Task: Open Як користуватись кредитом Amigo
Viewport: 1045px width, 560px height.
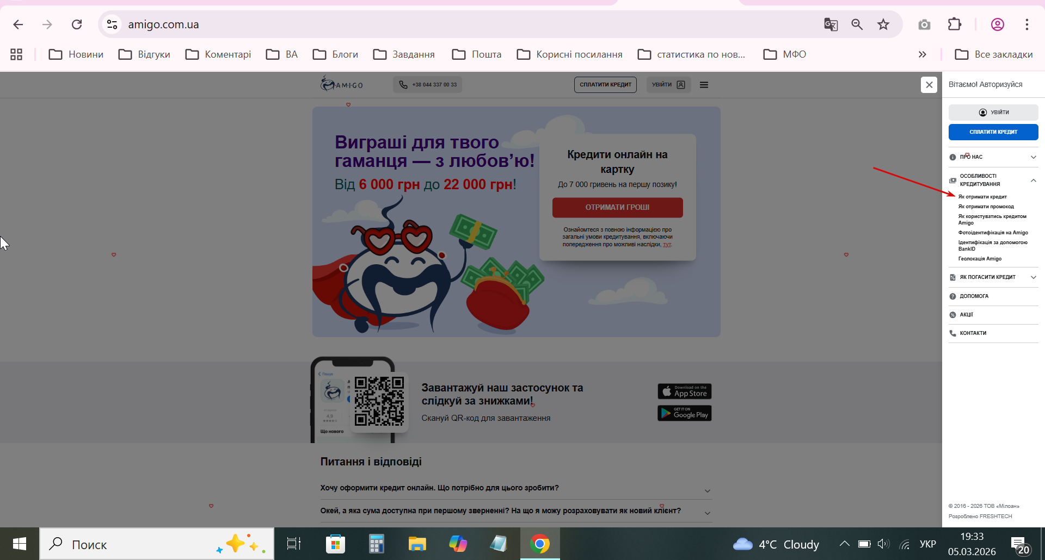Action: (x=992, y=220)
